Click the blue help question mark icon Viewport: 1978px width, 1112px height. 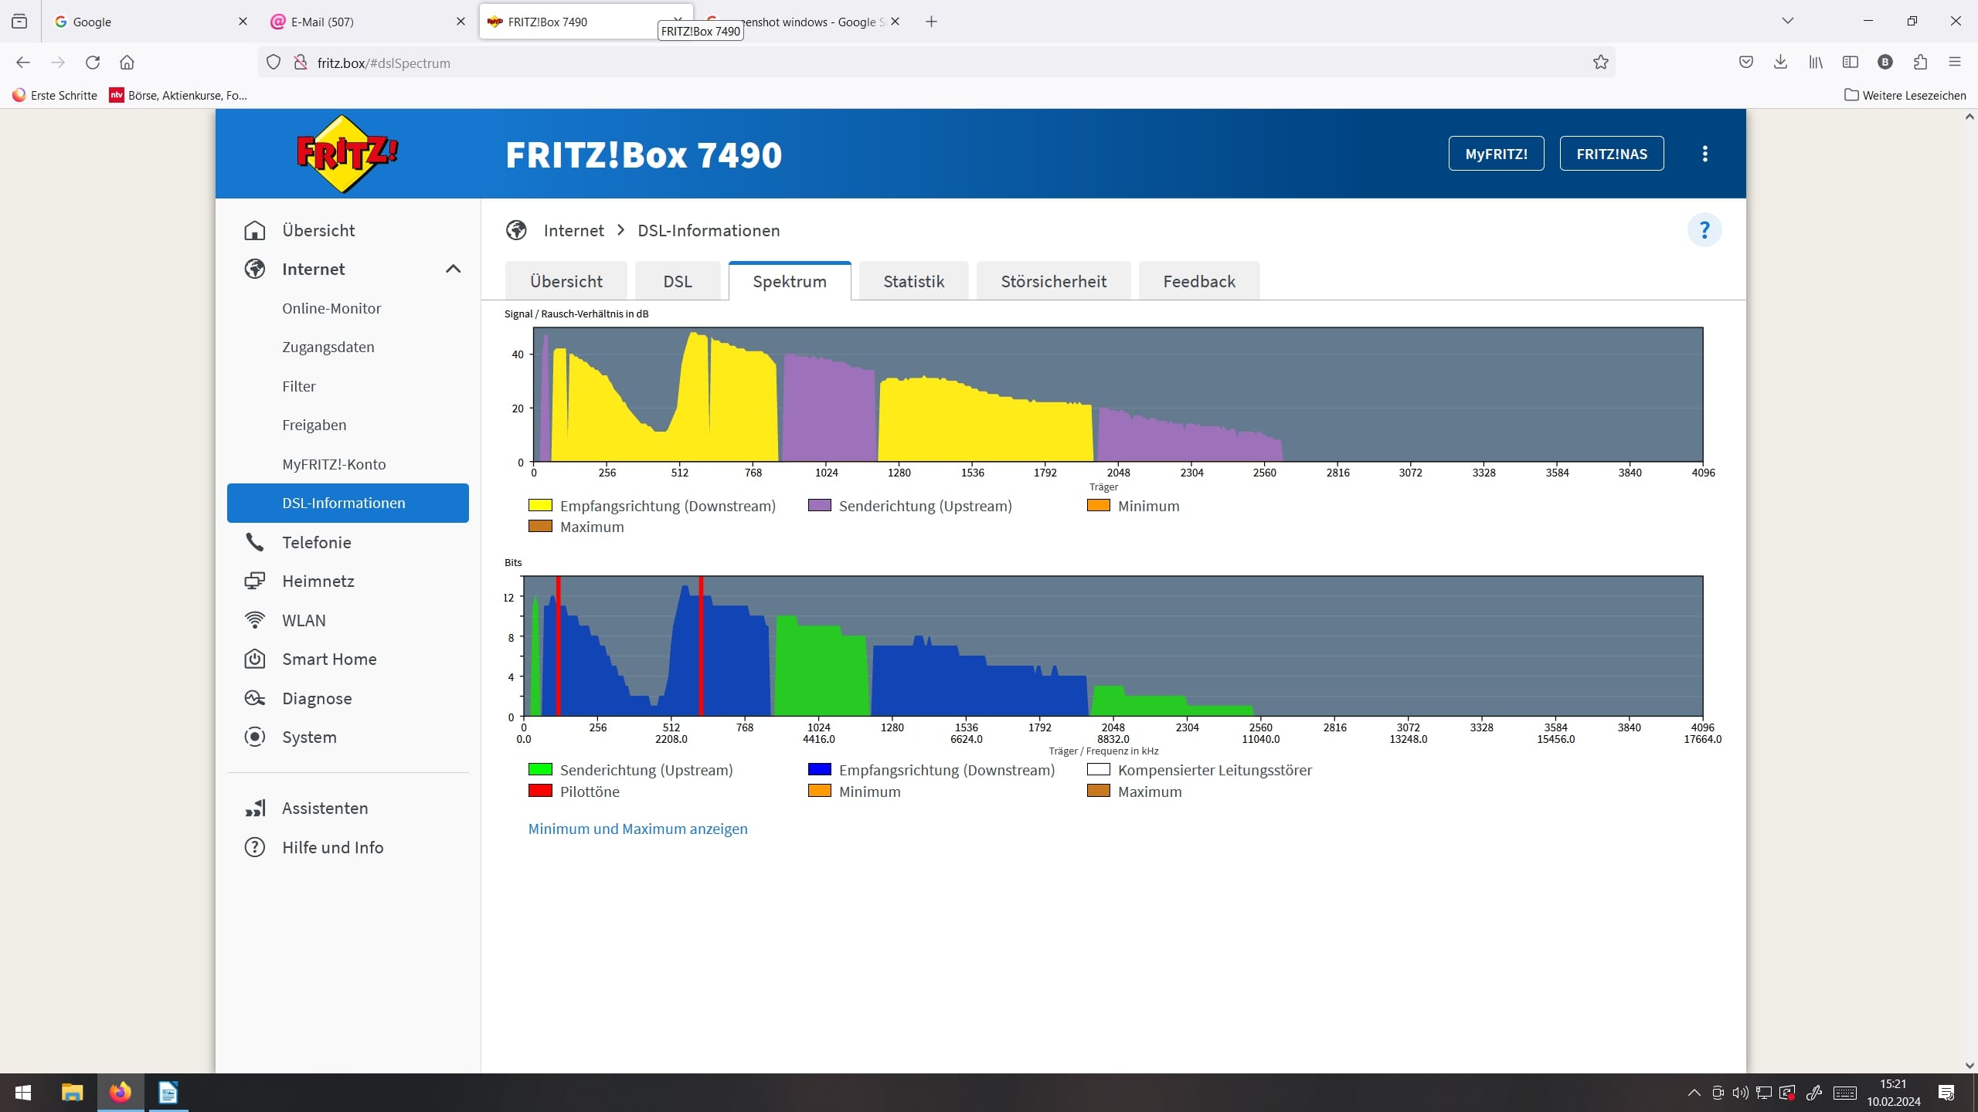click(1704, 230)
